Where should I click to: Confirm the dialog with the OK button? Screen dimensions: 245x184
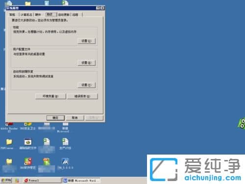(x=55, y=118)
